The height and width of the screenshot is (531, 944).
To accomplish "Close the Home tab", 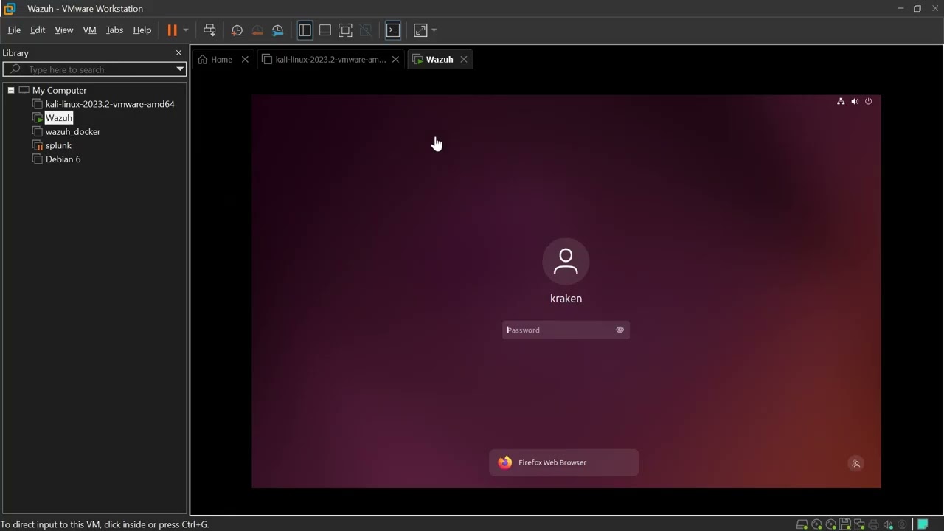I will [x=245, y=60].
